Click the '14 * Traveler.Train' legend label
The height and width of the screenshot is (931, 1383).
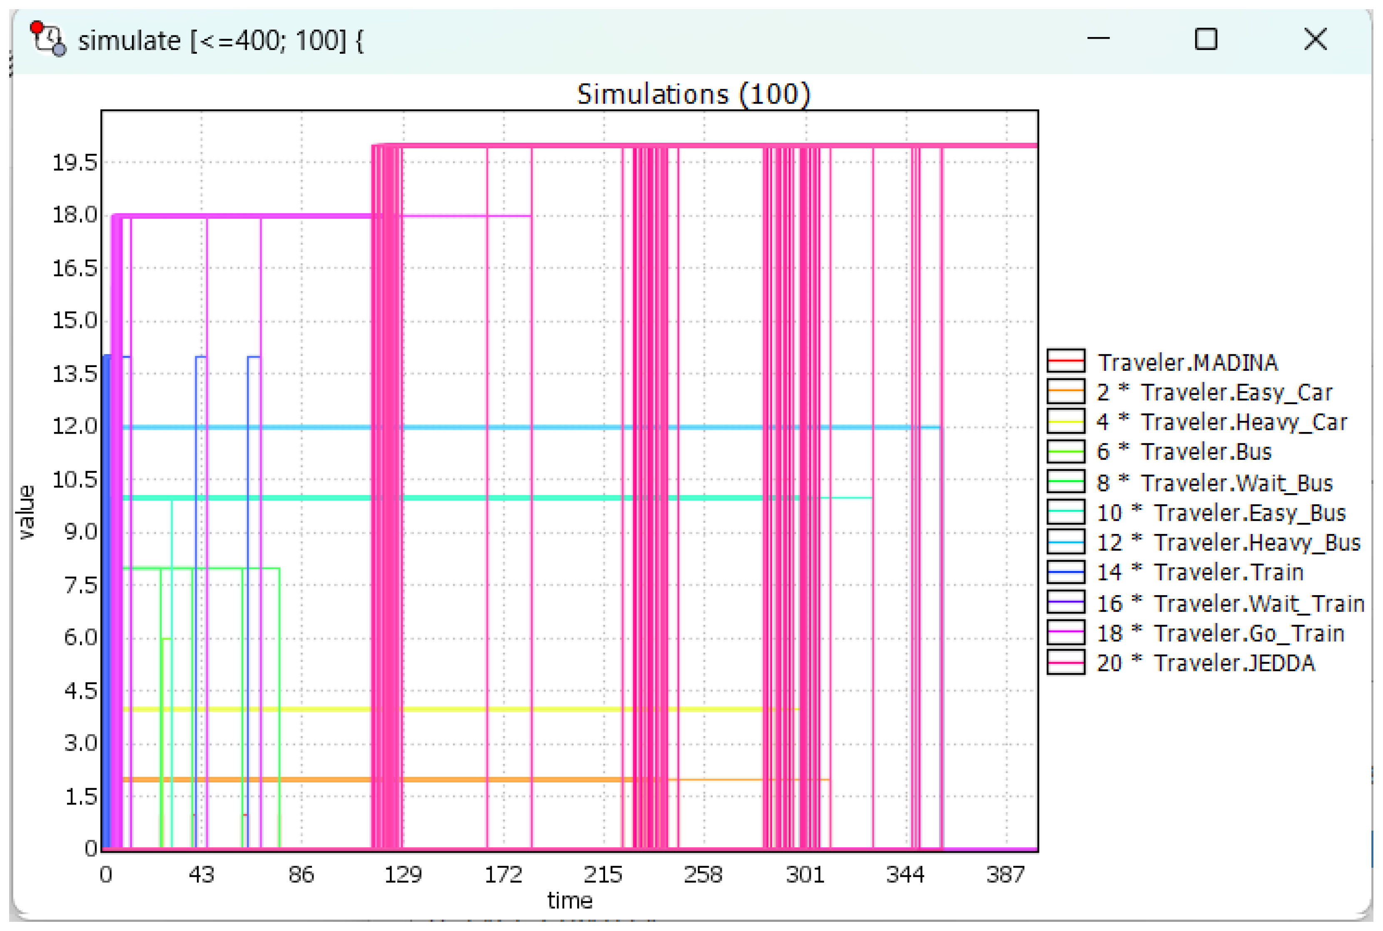click(1199, 572)
